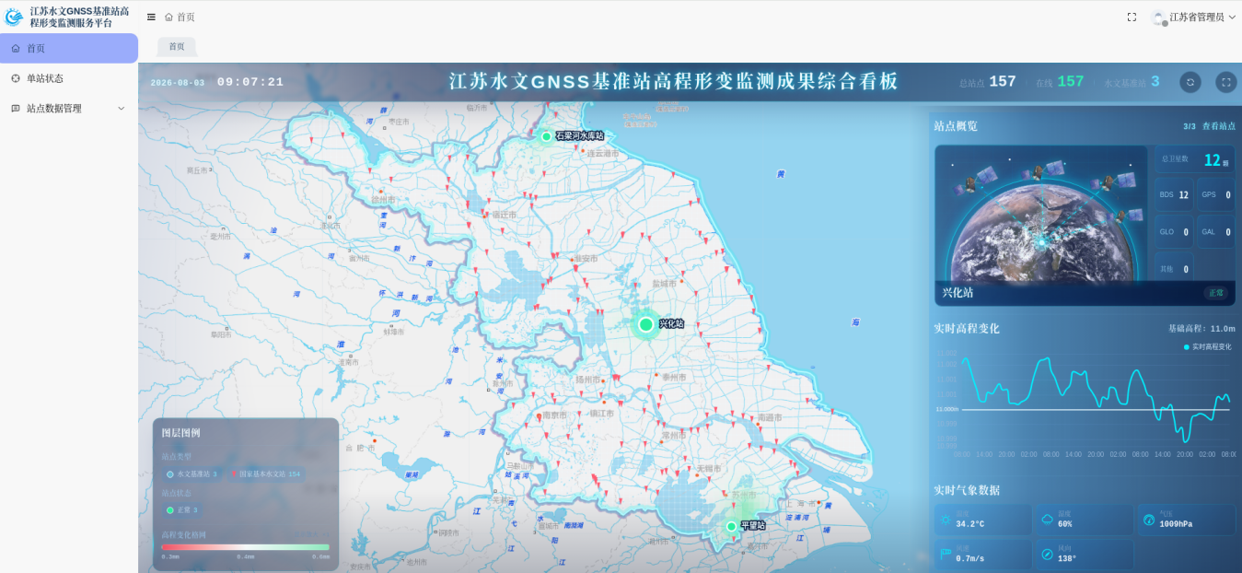Image resolution: width=1242 pixels, height=573 pixels.
Task: Click the BDS 12 satellite card
Action: click(1174, 194)
